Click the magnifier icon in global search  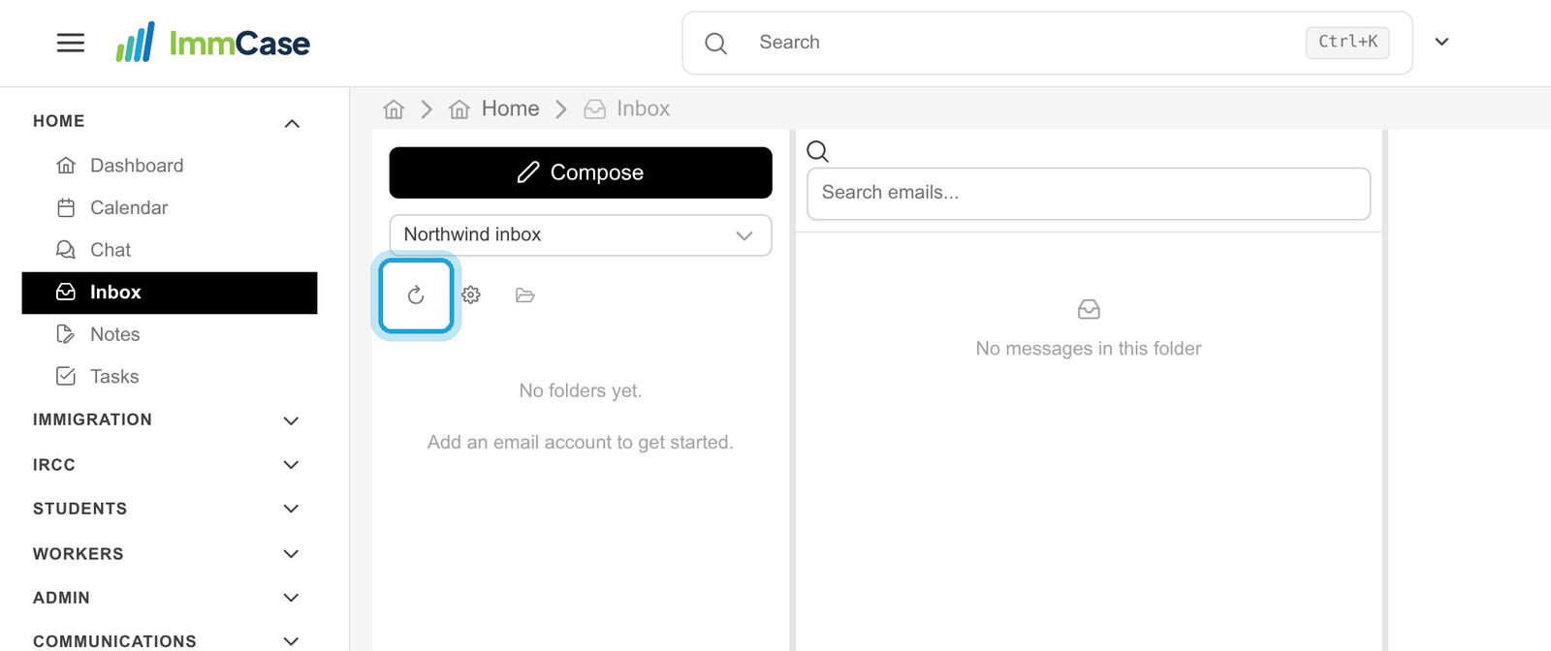pos(716,43)
